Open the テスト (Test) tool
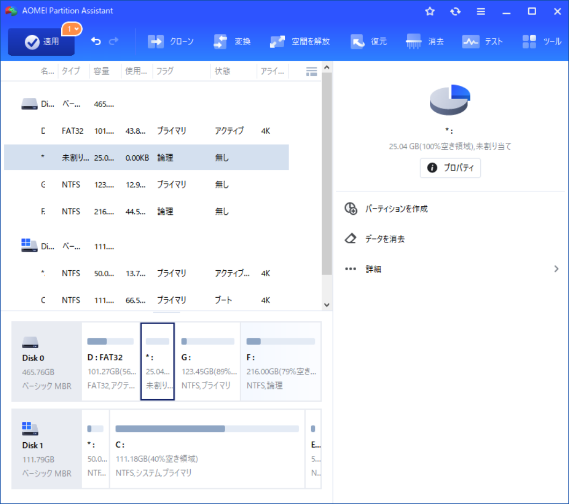Image resolution: width=569 pixels, height=504 pixels. point(482,41)
